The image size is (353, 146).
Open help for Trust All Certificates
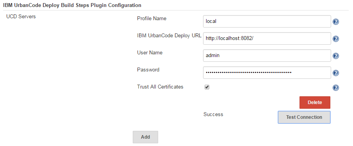[x=336, y=88]
